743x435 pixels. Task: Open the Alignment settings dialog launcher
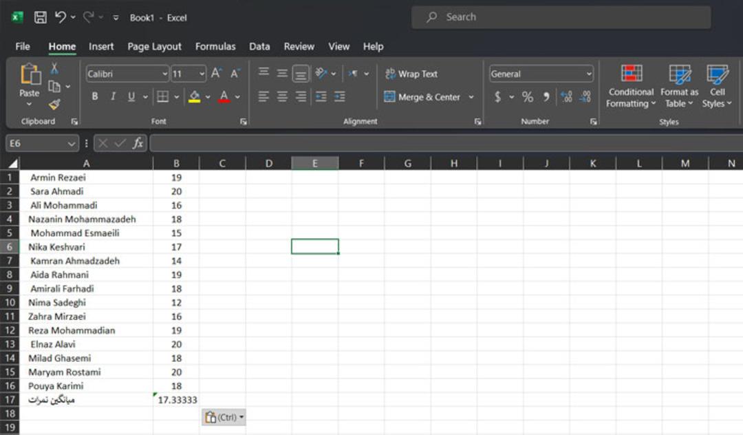click(x=477, y=122)
